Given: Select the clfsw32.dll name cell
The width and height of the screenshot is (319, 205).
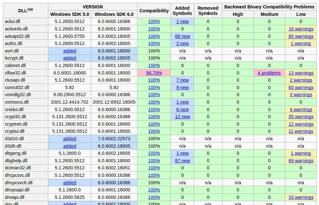Looking at the screenshot, I should [26, 73].
